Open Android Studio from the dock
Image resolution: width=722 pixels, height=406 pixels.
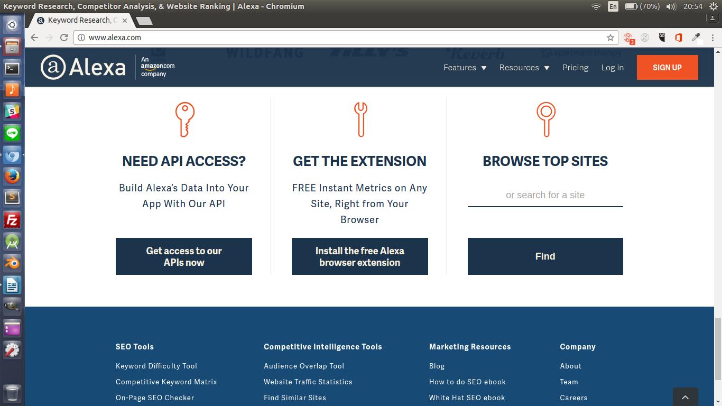pyautogui.click(x=12, y=242)
